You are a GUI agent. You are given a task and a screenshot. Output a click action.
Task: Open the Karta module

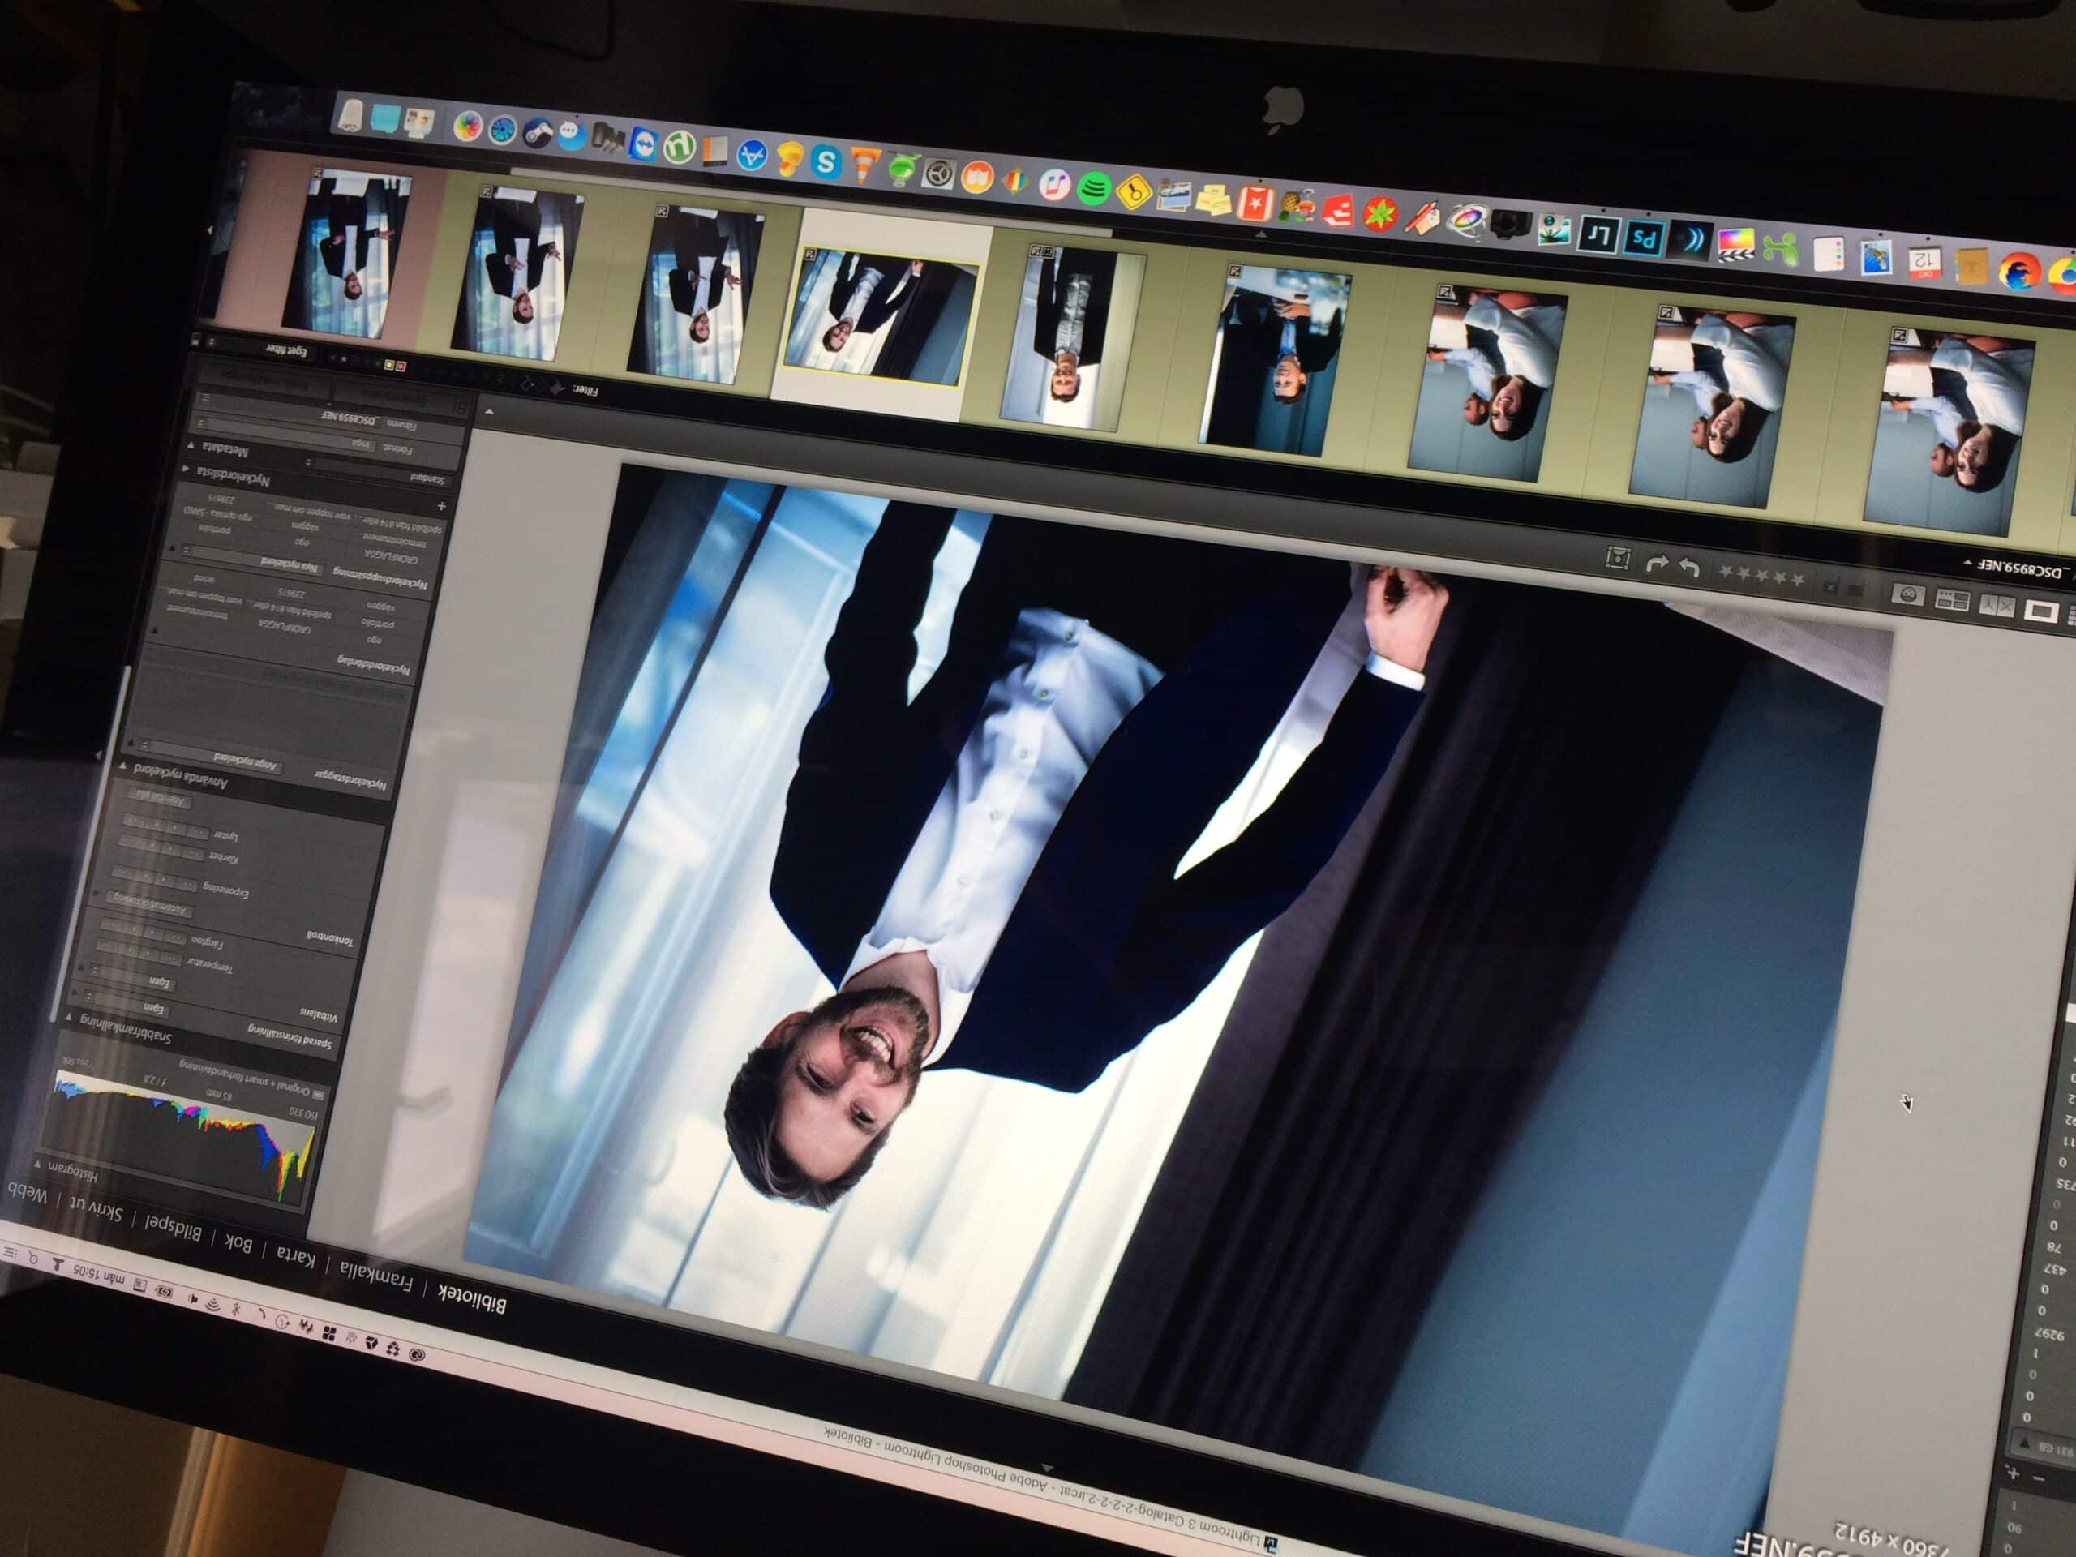(x=296, y=1257)
